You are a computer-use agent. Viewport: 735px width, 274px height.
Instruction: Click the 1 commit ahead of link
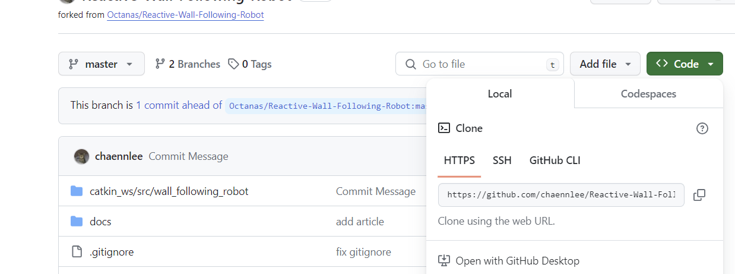(179, 105)
